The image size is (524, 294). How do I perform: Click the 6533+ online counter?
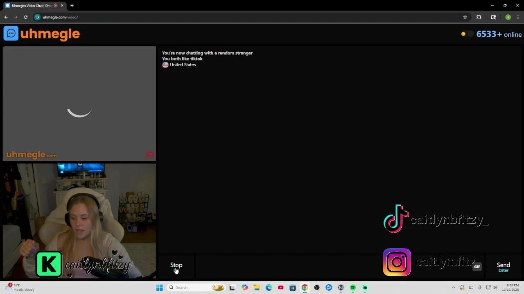499,34
